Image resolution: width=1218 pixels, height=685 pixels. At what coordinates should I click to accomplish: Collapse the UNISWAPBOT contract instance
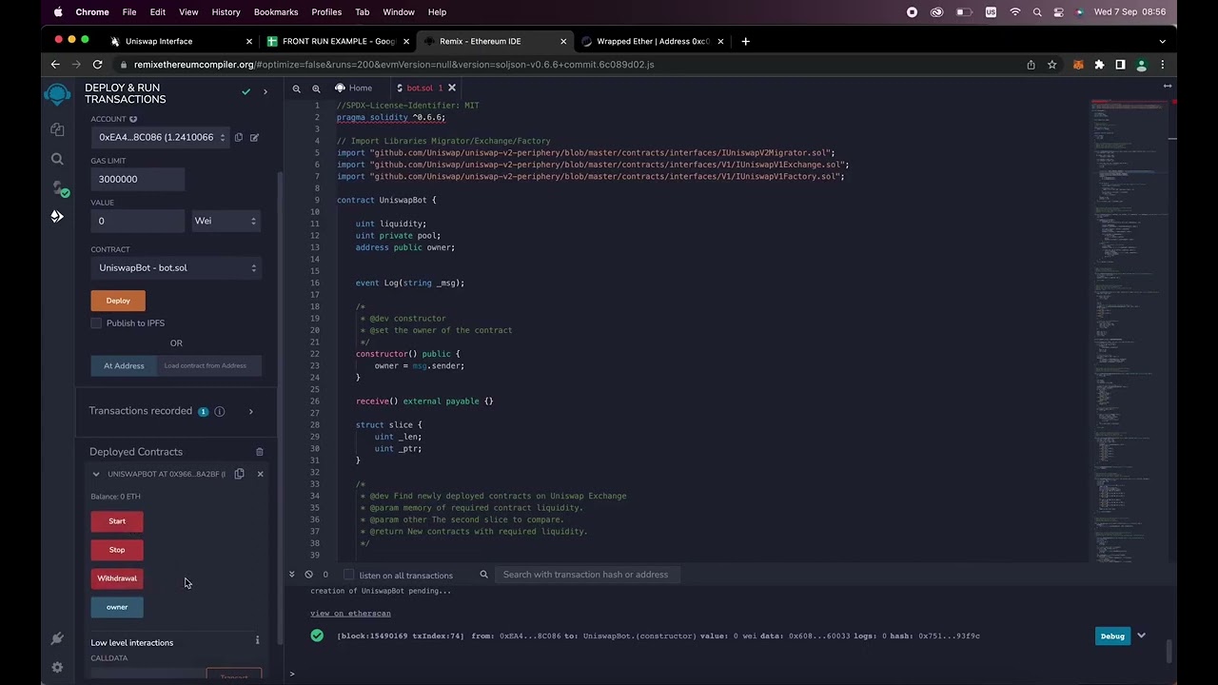pyautogui.click(x=95, y=474)
